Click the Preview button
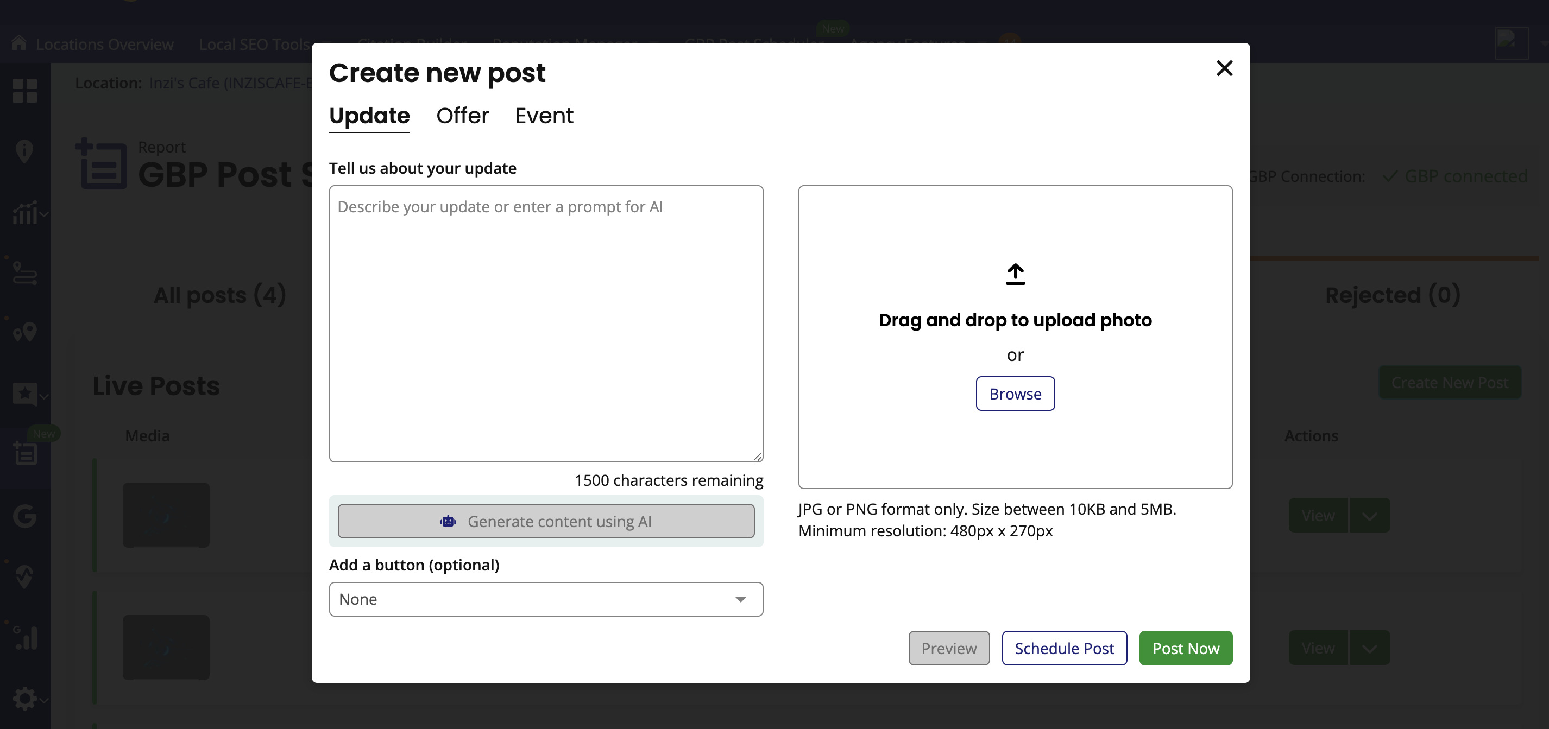This screenshot has width=1549, height=729. (949, 648)
